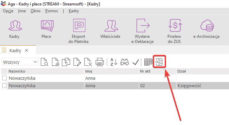This screenshot has width=229, height=125.
Task: Click the printer icon
Action: [100, 62]
